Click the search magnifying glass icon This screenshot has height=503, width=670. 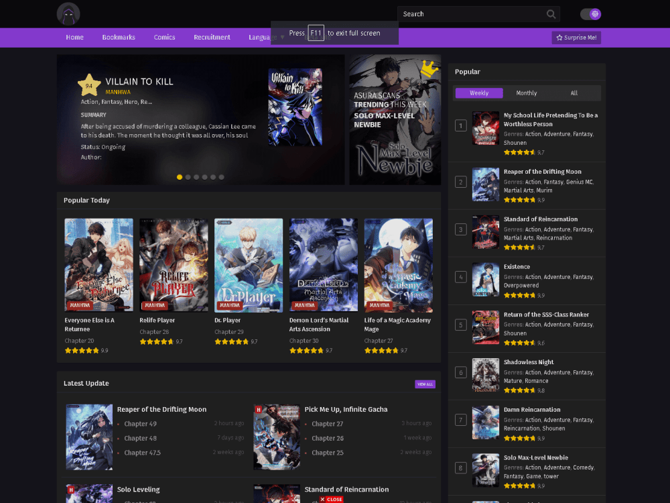tap(551, 13)
